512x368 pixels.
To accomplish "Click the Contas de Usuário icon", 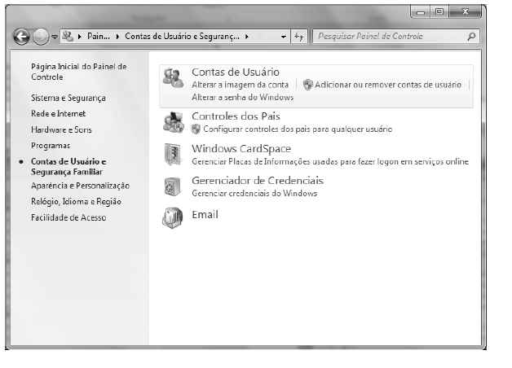I will 173,78.
